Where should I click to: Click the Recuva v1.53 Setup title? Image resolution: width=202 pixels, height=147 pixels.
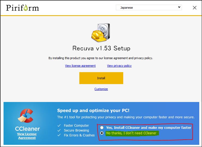pyautogui.click(x=101, y=48)
